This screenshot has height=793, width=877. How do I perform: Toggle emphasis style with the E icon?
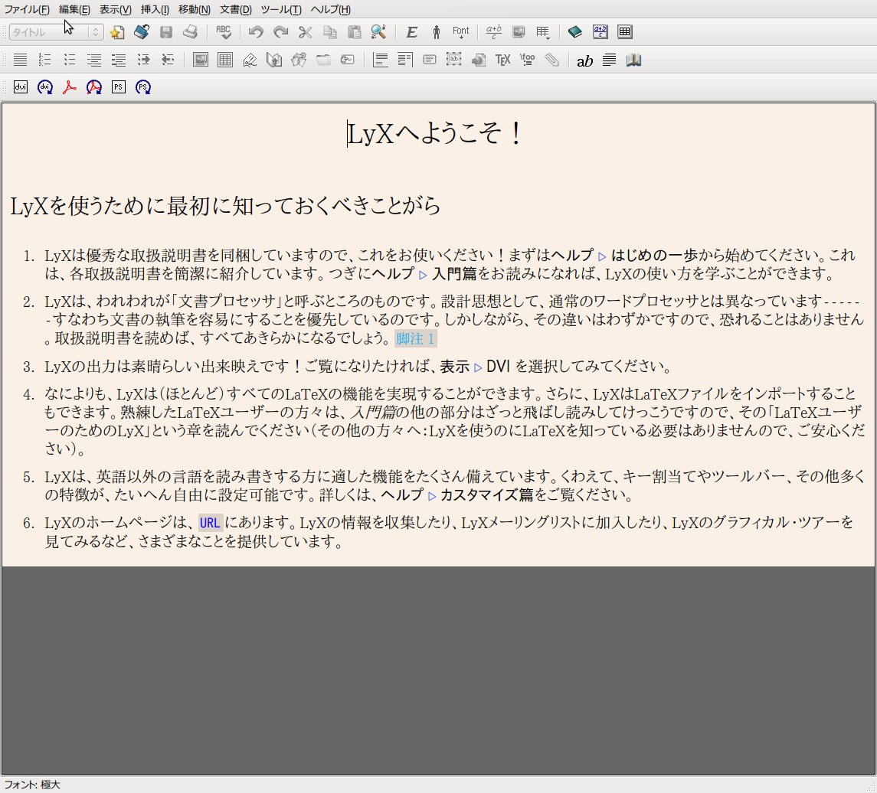411,32
